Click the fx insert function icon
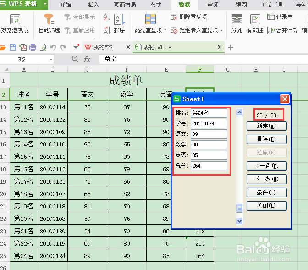Viewport: 308px width, 270px height. coord(87,59)
